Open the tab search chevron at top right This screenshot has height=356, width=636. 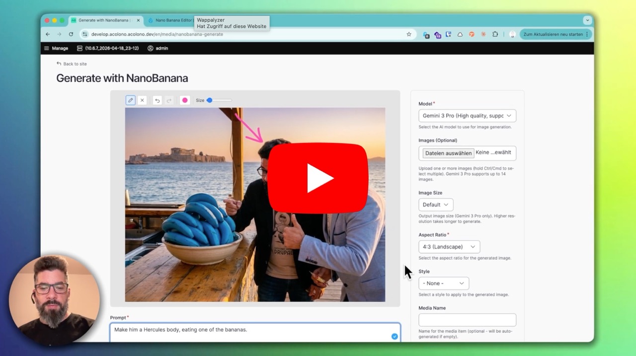click(x=587, y=20)
